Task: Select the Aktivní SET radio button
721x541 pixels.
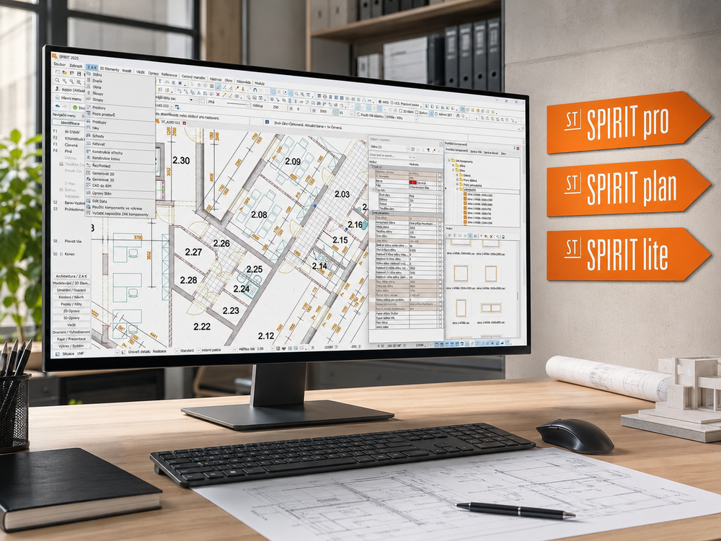Action: [x=436, y=114]
